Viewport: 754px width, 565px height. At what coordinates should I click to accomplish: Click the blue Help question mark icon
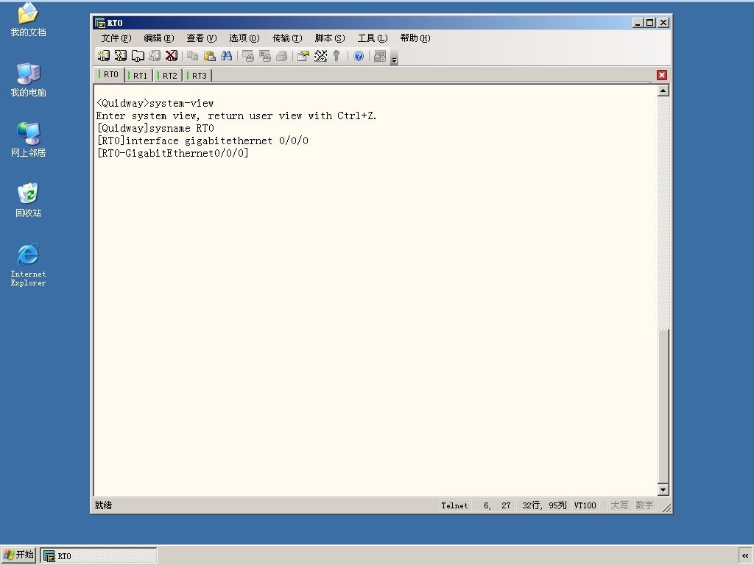tap(359, 56)
